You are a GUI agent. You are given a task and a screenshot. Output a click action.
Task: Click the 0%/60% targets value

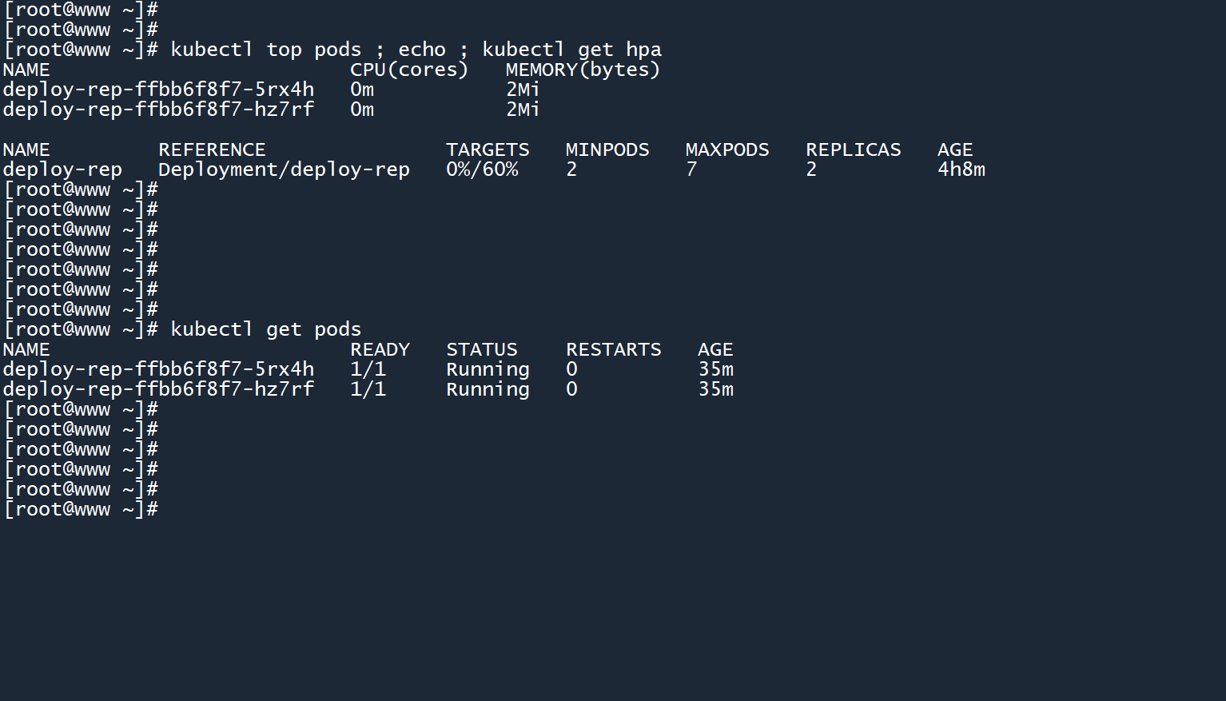pos(482,169)
